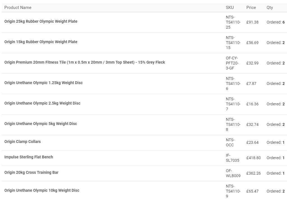
Task: Select Origin Urethane Olympic 5kg Weight Disc
Action: [x=41, y=124]
